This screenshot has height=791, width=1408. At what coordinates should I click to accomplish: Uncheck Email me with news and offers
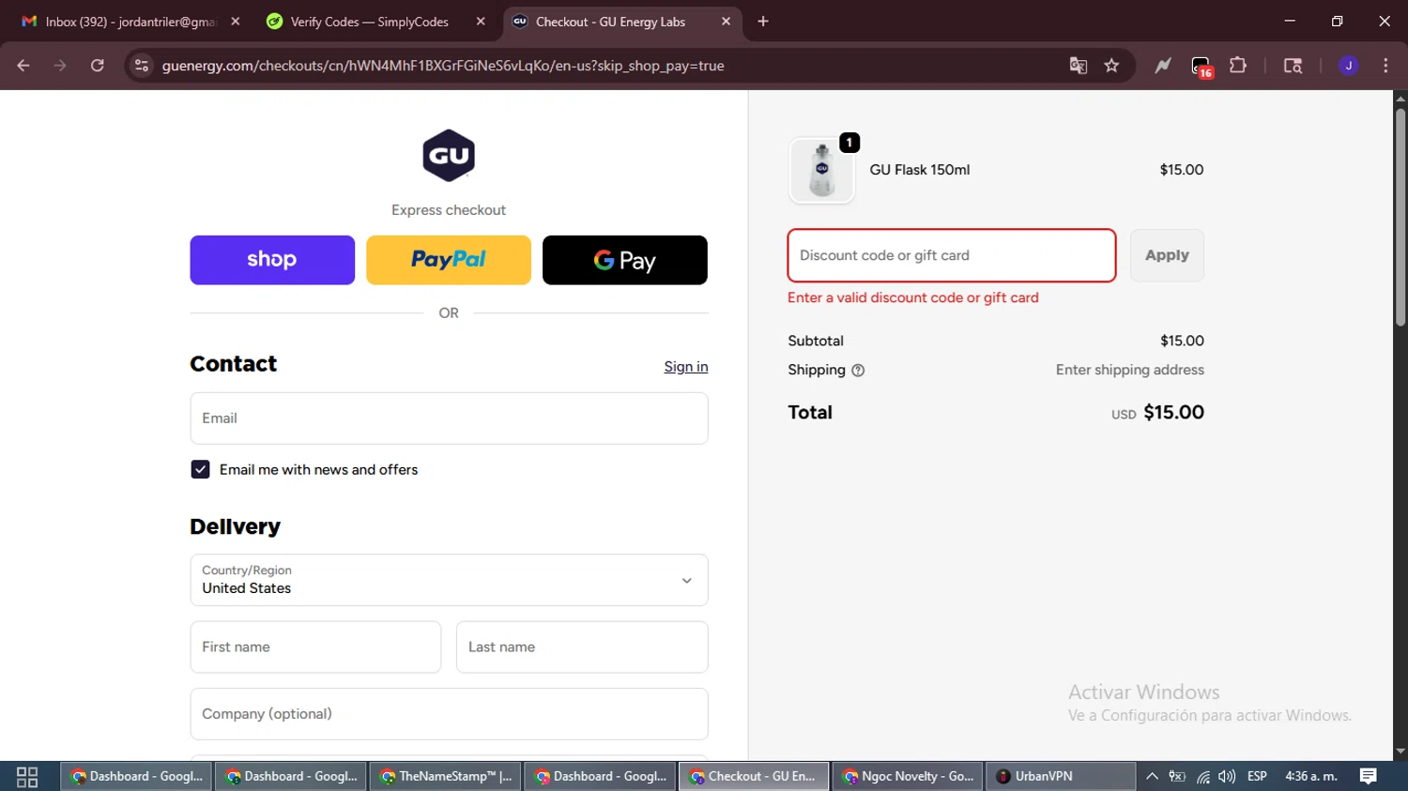tap(200, 469)
